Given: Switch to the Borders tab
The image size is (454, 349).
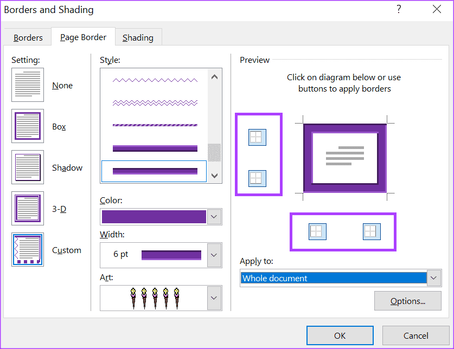Looking at the screenshot, I should click(28, 37).
